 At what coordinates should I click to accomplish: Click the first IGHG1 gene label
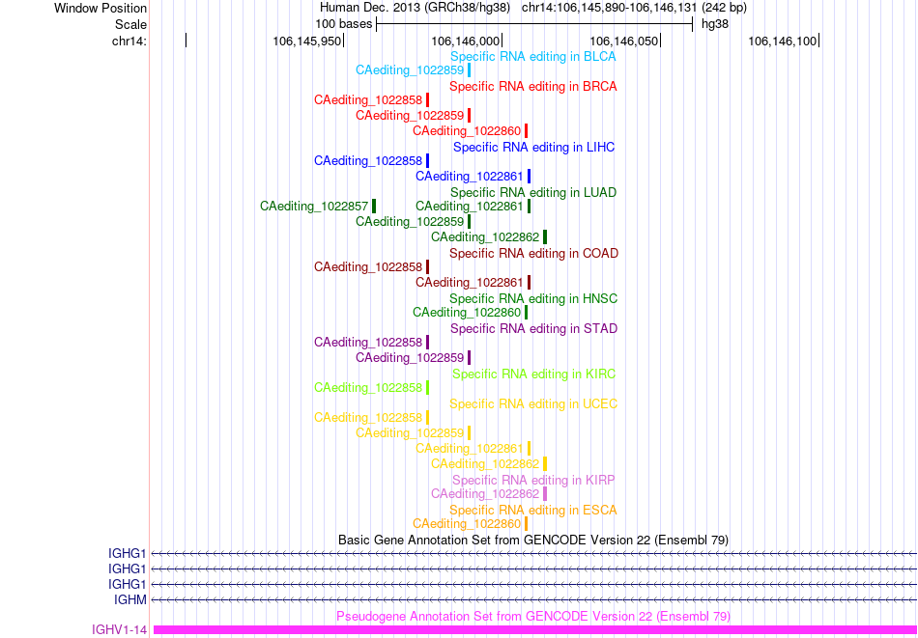[x=127, y=553]
